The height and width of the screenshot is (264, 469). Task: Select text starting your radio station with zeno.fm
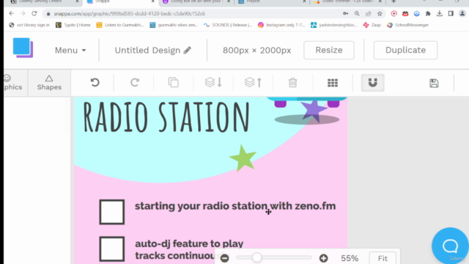235,206
